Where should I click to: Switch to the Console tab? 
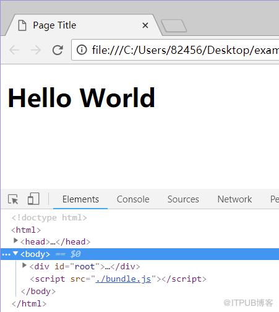tap(133, 199)
